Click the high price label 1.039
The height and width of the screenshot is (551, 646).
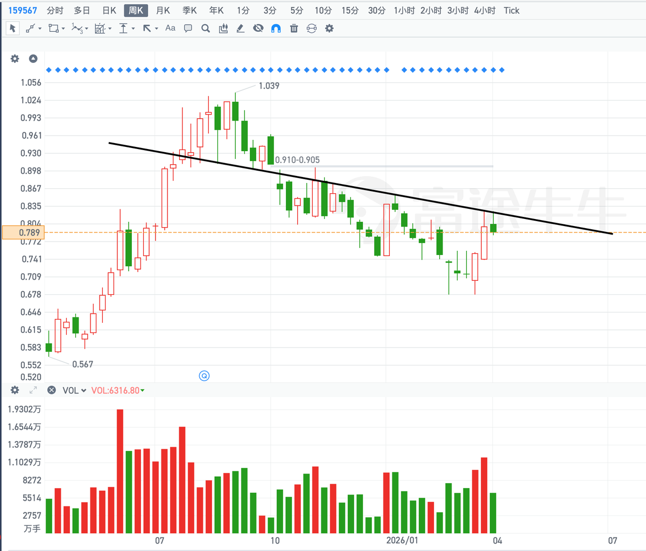(269, 86)
